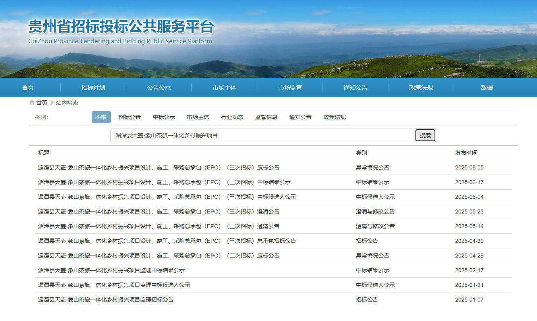Click the 搜索 search button
Screen dimensions: 537x321
tap(425, 135)
